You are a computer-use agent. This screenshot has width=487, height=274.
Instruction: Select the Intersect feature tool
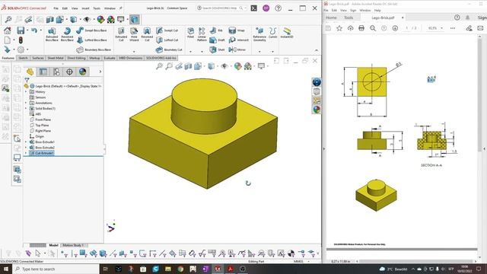238,40
